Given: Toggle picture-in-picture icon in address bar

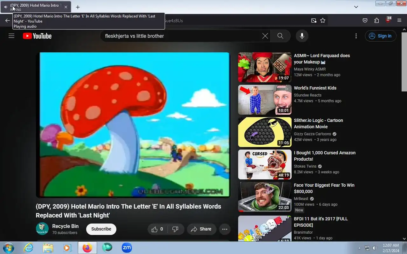Looking at the screenshot, I should [x=314, y=21].
